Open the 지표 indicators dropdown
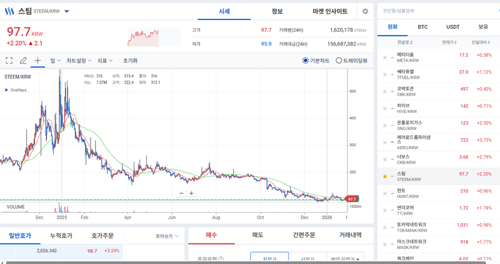 click(104, 61)
